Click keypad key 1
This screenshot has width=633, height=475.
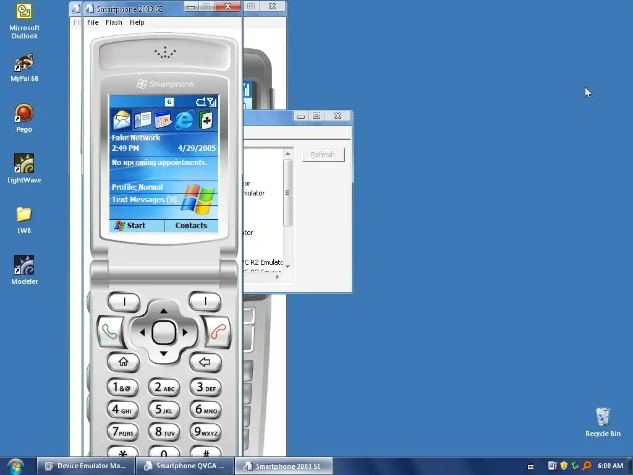click(123, 387)
